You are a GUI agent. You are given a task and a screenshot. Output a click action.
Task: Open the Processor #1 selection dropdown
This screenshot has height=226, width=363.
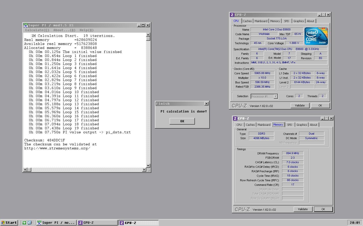[276, 96]
